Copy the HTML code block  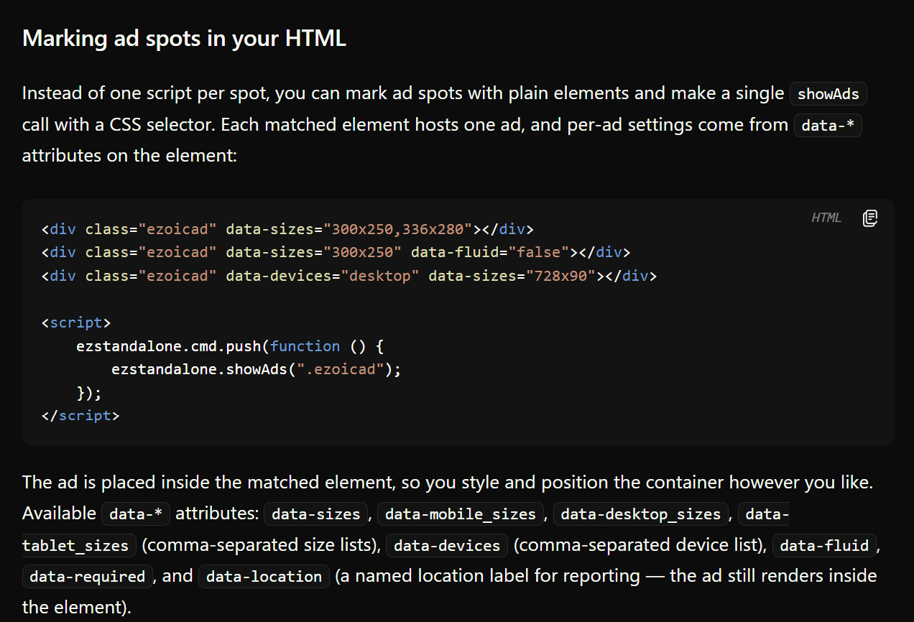click(x=869, y=218)
